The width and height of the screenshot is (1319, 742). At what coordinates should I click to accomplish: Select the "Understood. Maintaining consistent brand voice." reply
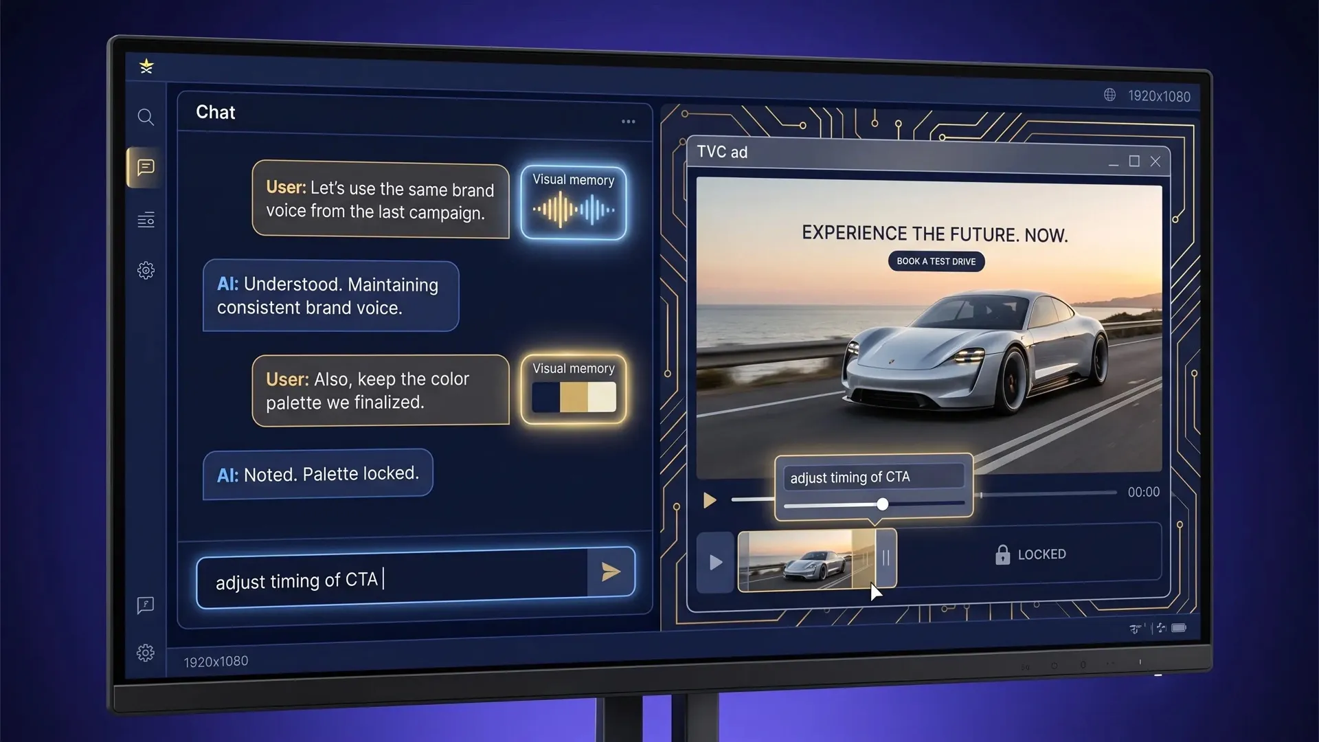[x=330, y=296]
